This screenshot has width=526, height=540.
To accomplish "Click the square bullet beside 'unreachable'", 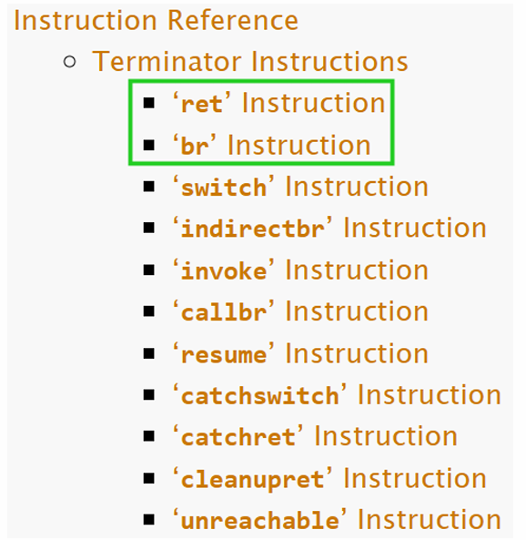I will click(x=148, y=519).
